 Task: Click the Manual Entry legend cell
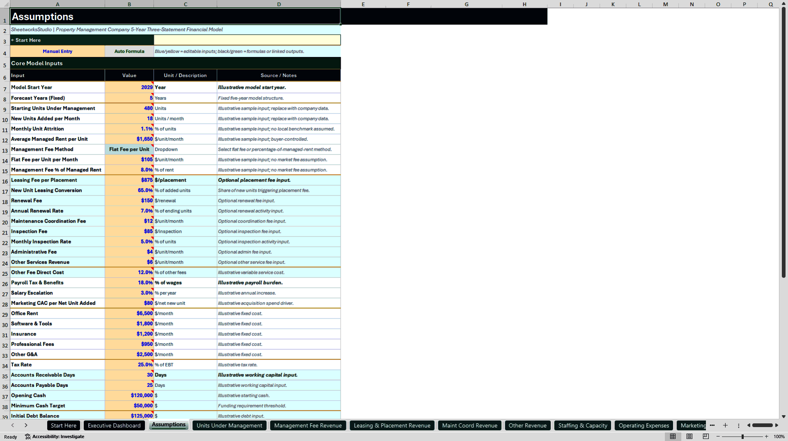pyautogui.click(x=57, y=51)
